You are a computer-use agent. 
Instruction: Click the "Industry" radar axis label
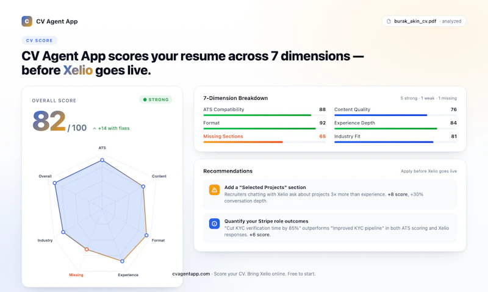(x=45, y=240)
